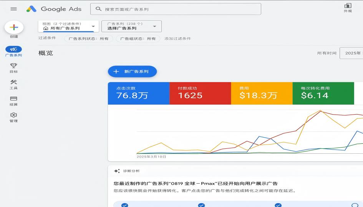This screenshot has height=207, width=363.
Task: Open the Billing card icon
Action: (x=14, y=99)
